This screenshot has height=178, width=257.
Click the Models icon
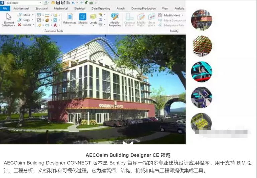coord(83,19)
